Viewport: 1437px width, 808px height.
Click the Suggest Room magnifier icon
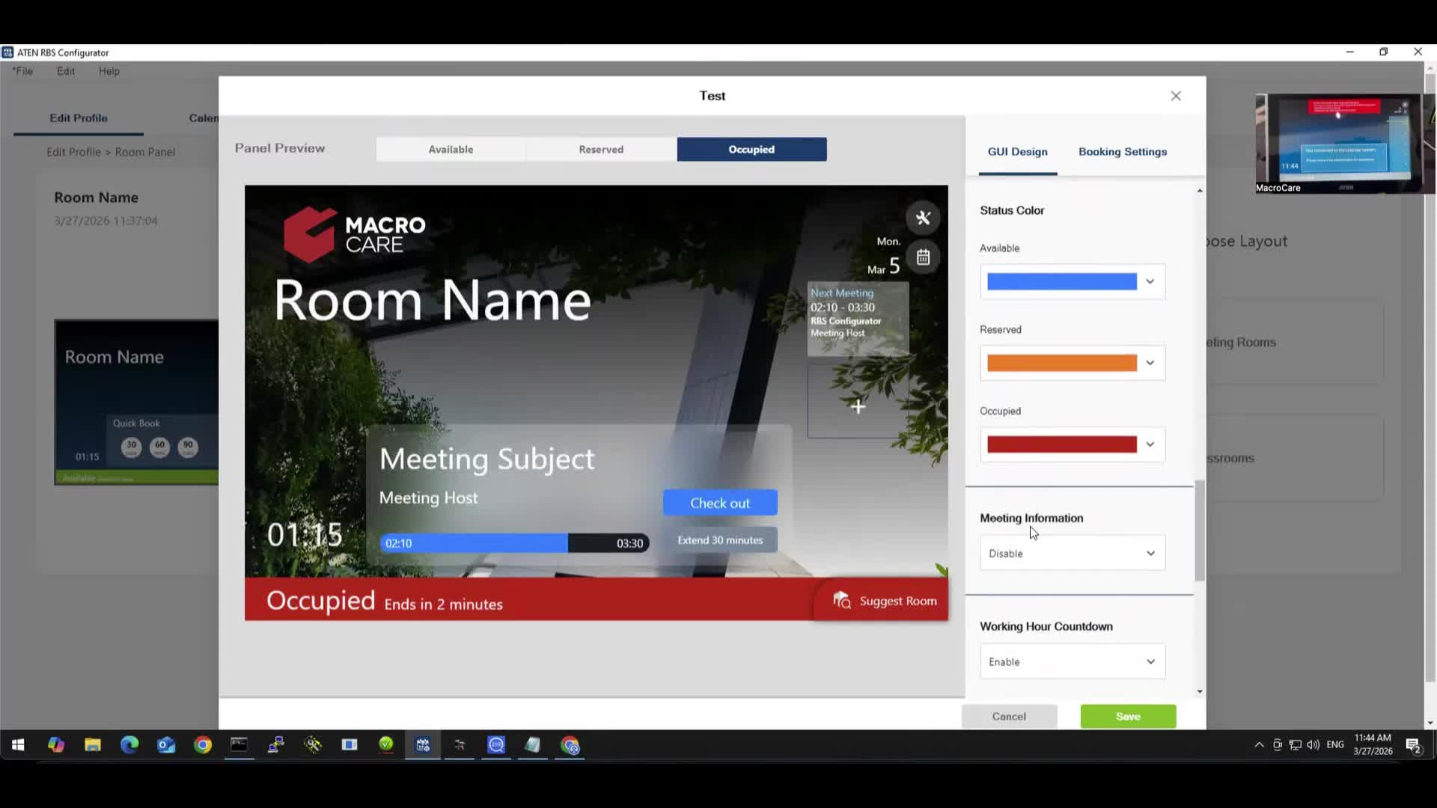point(841,599)
